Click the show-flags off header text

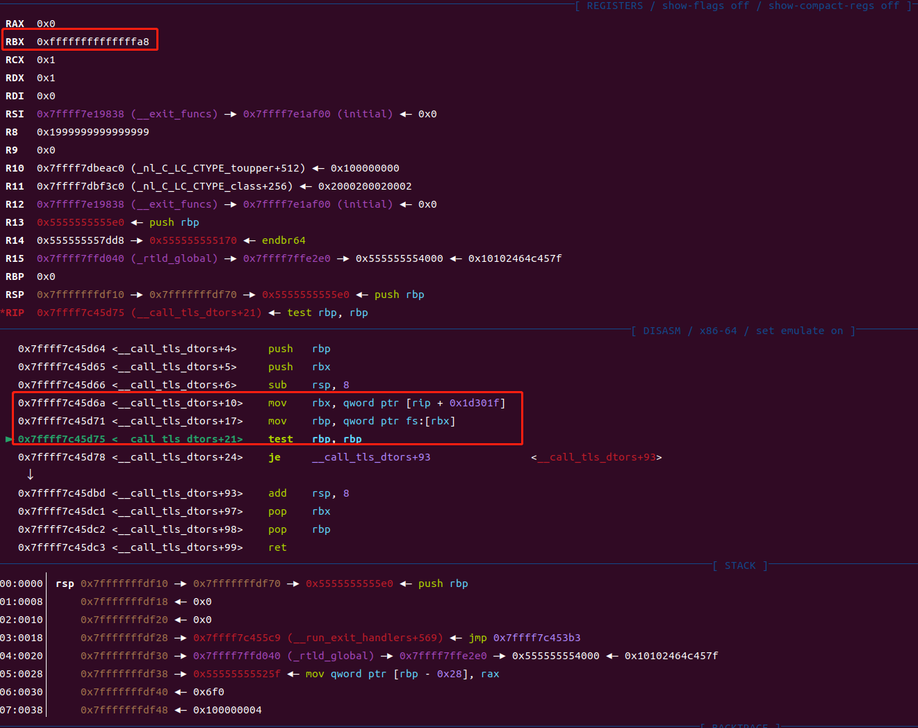pyautogui.click(x=705, y=6)
